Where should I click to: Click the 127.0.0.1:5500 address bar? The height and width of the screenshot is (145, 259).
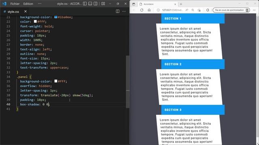(172, 10)
